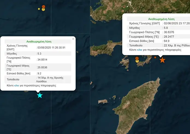Screen dimensions: 190x134
Task: Click the orange star earthquake marker near Rhodes
Action: 162,60
